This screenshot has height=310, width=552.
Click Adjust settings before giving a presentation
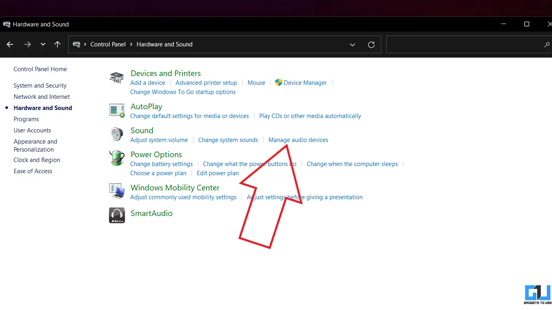pyautogui.click(x=304, y=197)
